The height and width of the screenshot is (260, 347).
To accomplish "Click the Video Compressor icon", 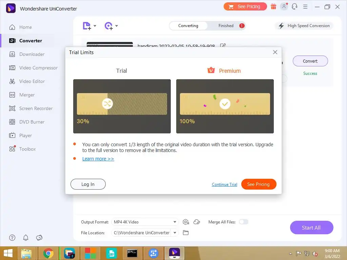I will coord(12,68).
